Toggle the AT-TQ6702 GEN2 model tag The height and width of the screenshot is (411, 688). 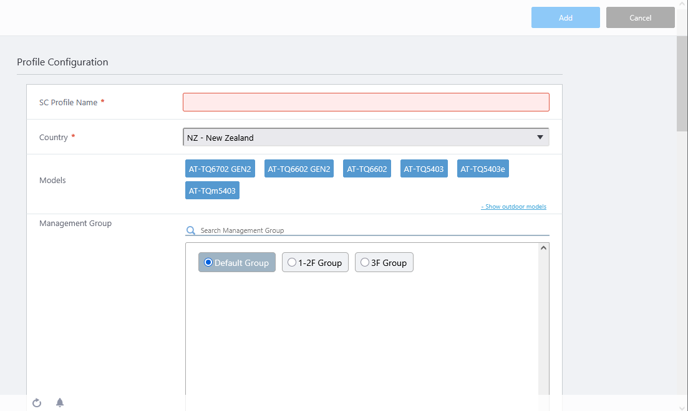pos(220,169)
